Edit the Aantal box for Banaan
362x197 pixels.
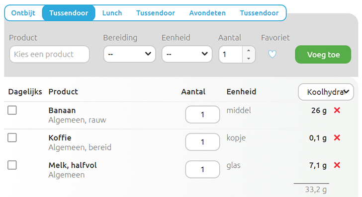coord(202,115)
